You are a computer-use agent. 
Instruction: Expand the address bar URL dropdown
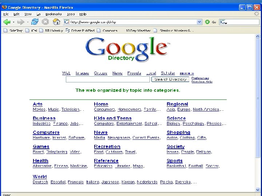[199, 22]
